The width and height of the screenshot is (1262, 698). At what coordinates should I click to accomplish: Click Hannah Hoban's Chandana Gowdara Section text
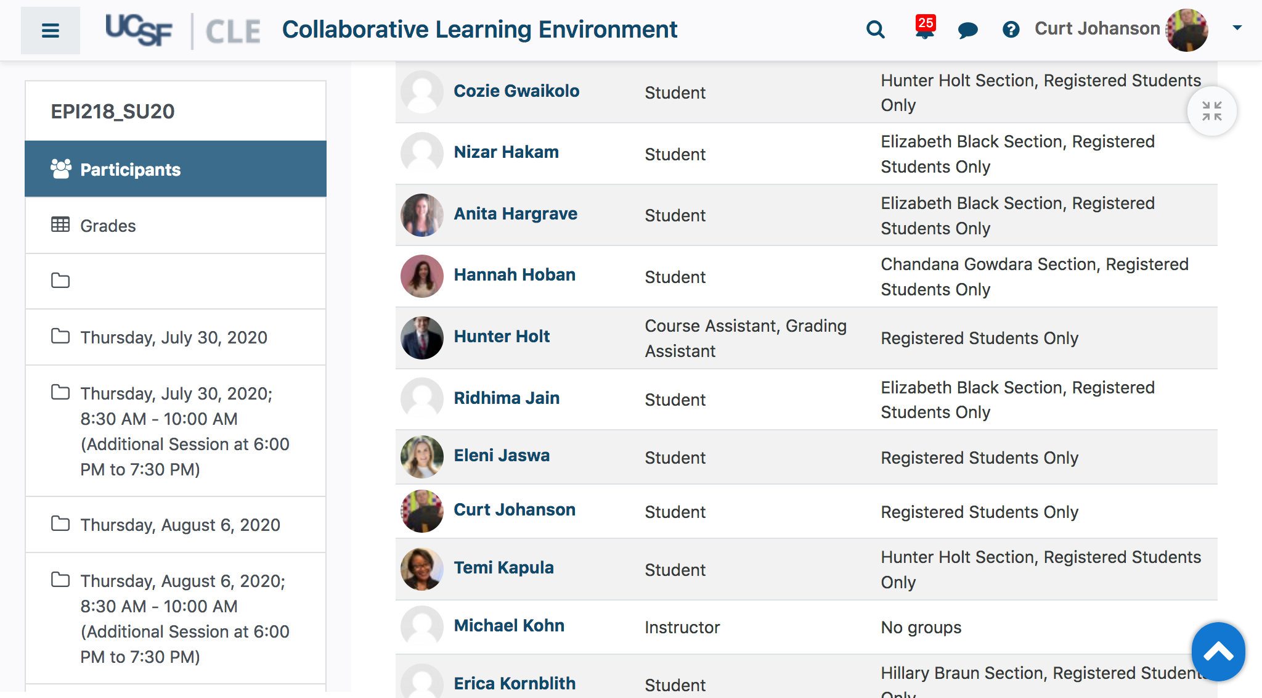pyautogui.click(x=1035, y=277)
